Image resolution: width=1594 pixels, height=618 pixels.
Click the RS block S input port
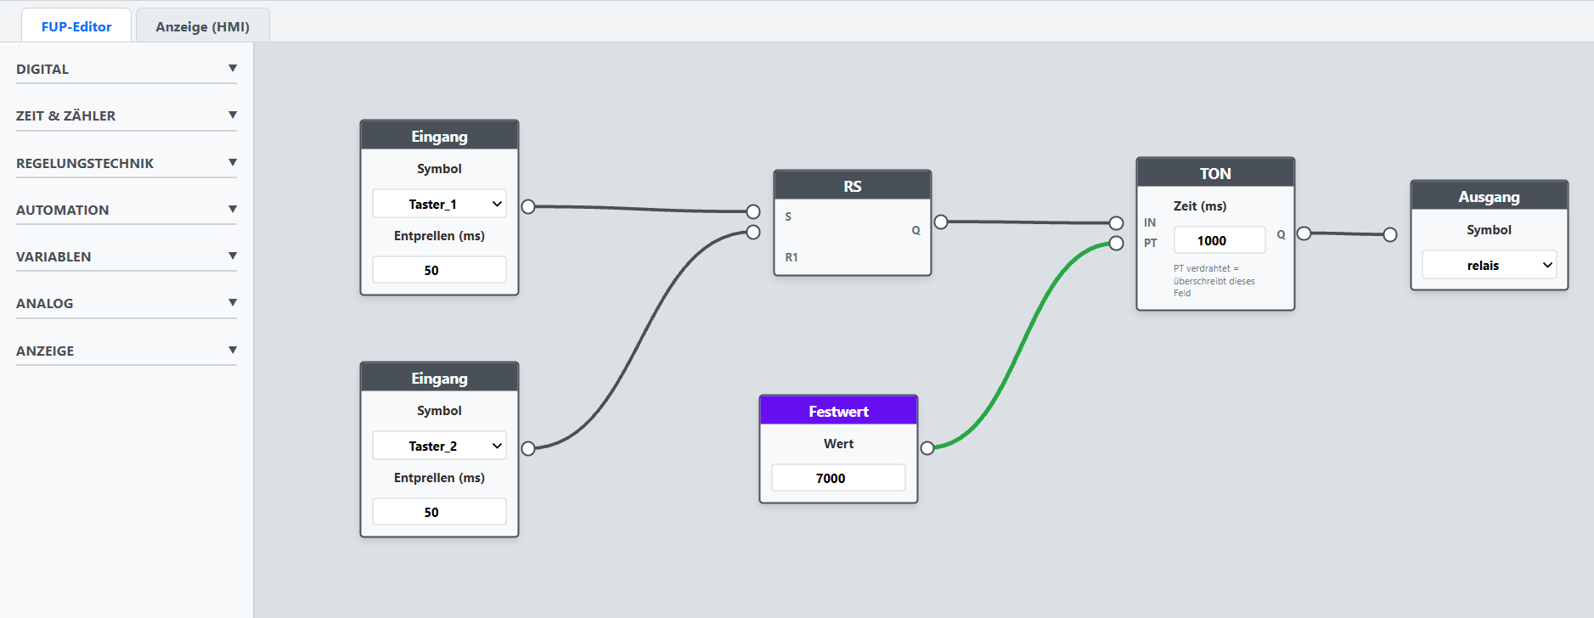coord(753,211)
